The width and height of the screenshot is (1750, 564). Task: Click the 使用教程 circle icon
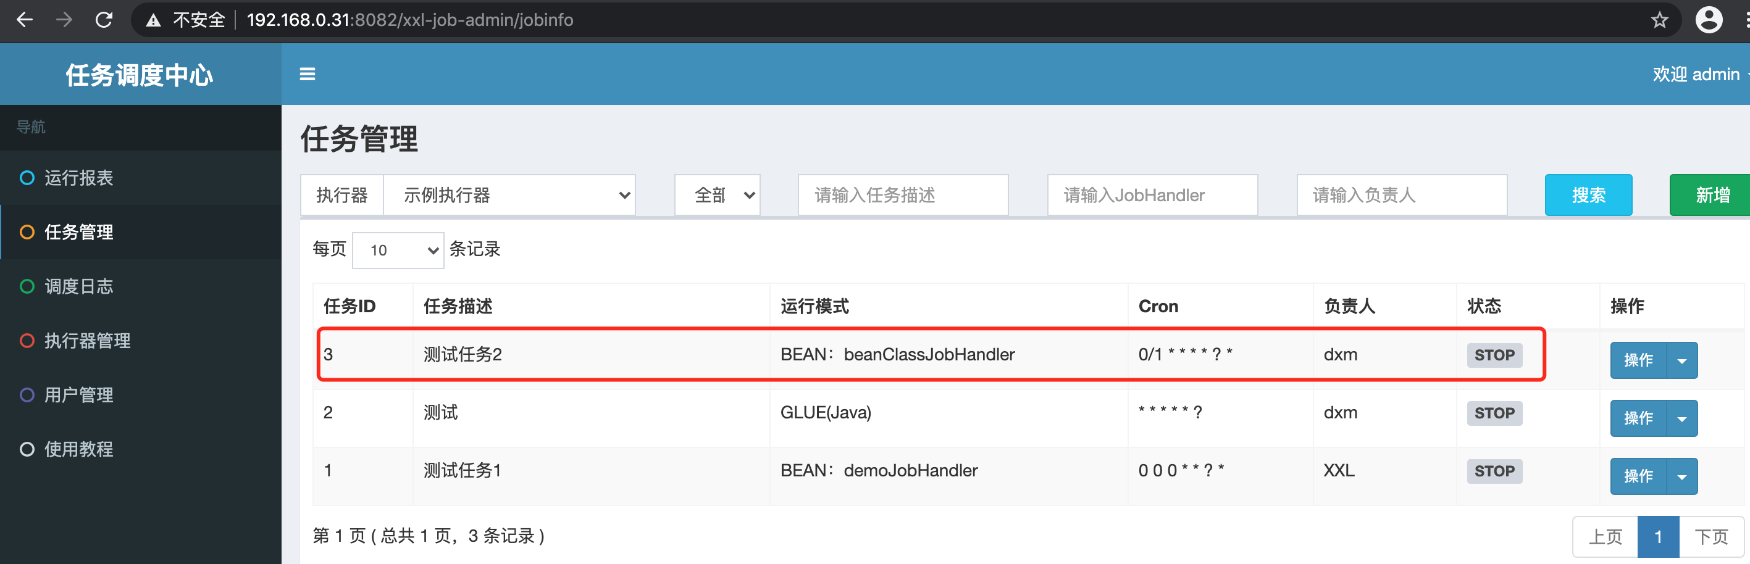pos(27,449)
